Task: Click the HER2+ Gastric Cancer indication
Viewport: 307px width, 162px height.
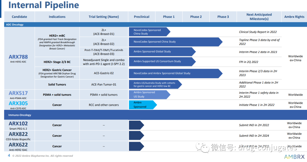Action: (x=57, y=70)
